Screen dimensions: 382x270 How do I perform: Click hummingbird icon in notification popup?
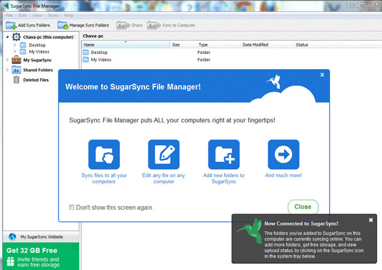(251, 231)
